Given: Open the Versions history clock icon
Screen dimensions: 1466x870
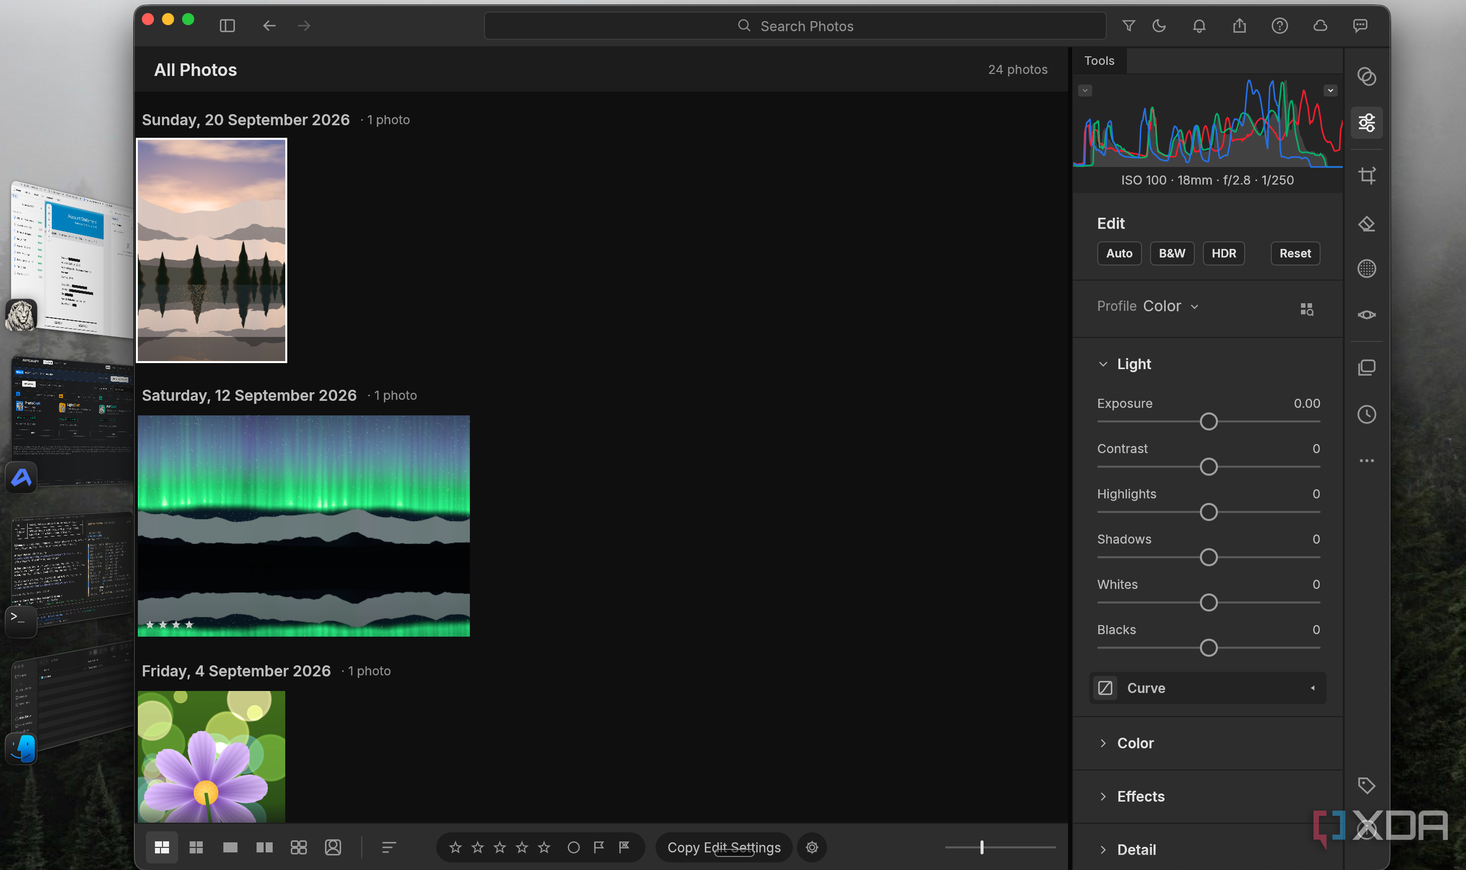Looking at the screenshot, I should click(x=1366, y=414).
